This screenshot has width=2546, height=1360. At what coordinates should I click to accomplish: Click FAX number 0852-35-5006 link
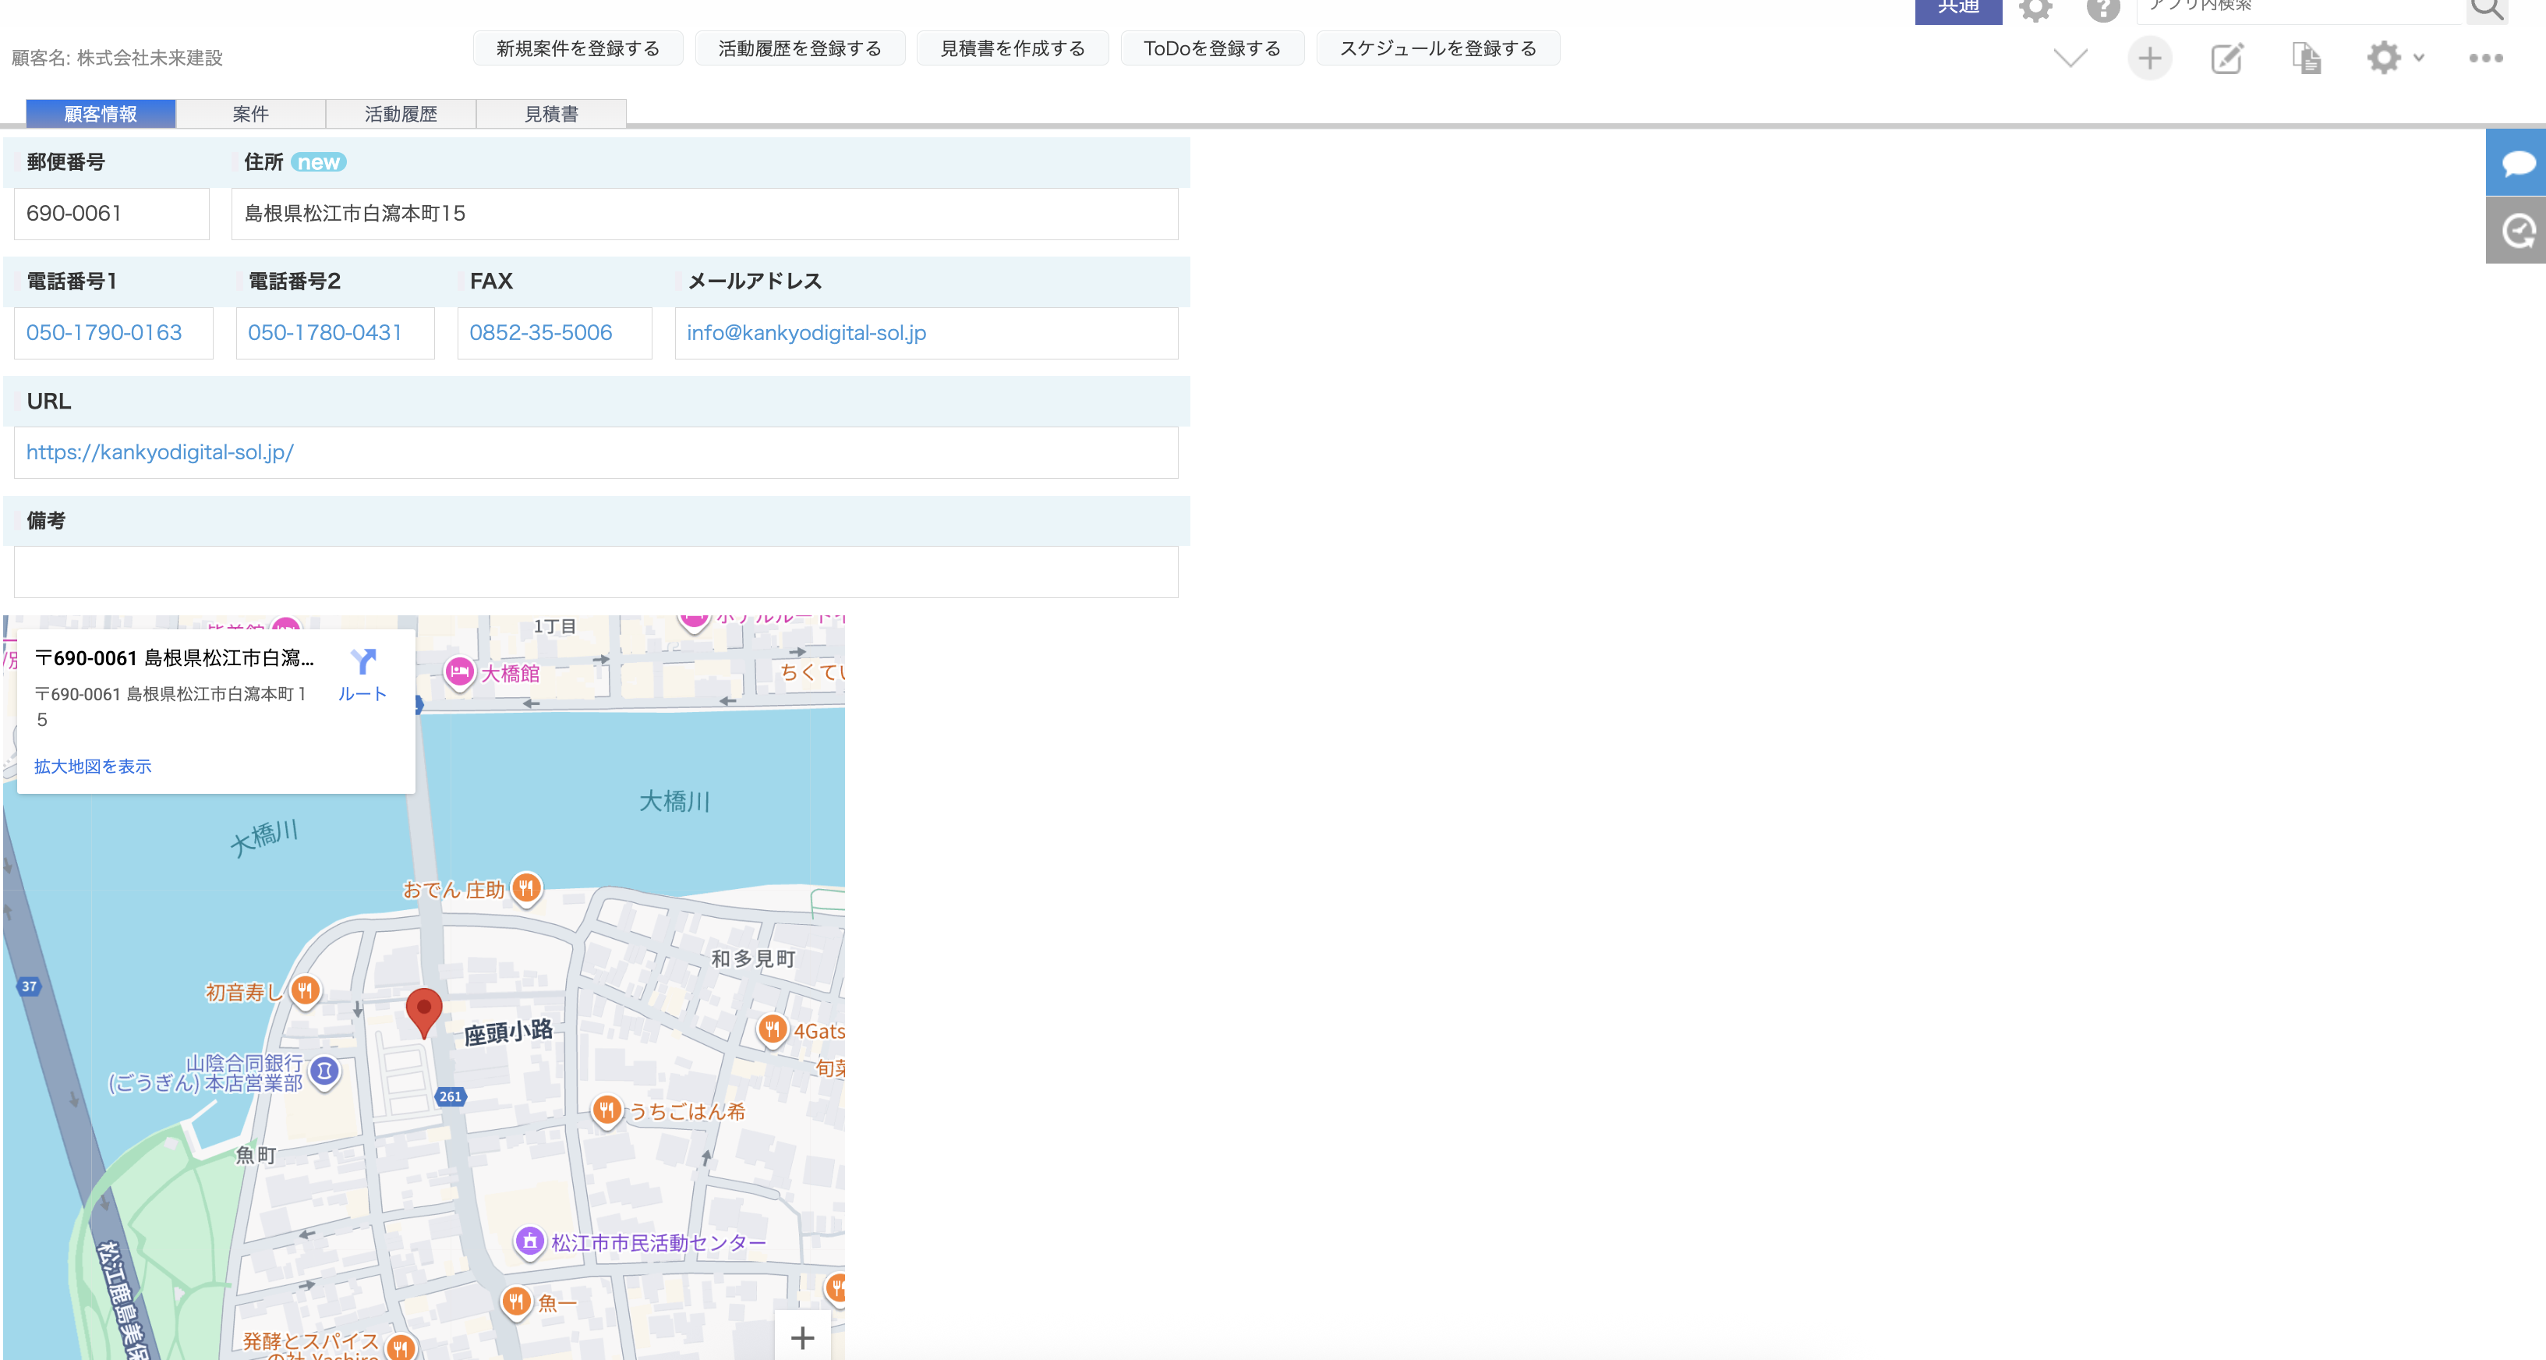click(x=541, y=333)
